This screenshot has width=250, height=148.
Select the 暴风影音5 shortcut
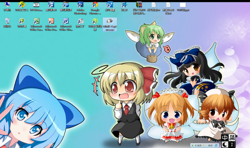click(51, 7)
